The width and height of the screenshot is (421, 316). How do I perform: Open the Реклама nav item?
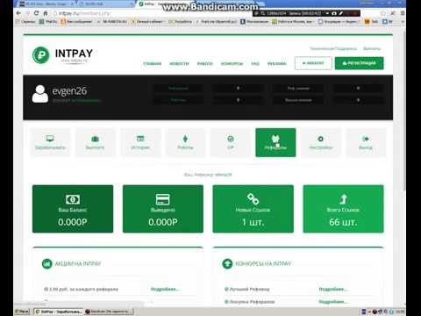(x=277, y=63)
